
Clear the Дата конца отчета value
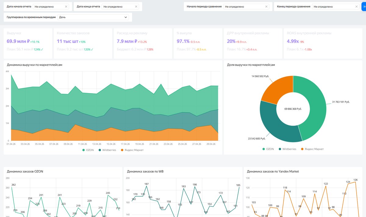(x=136, y=6)
